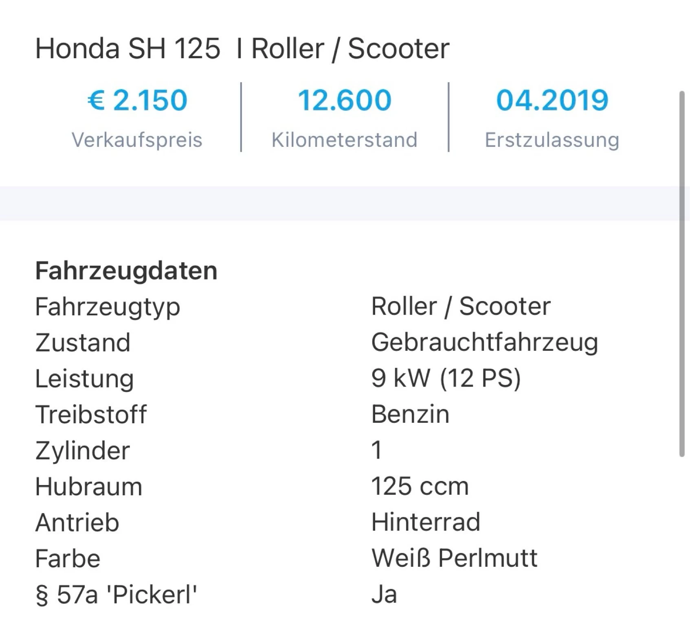Click the Fahrzeugdaten section heading
Image resolution: width=690 pixels, height=625 pixels.
point(126,271)
